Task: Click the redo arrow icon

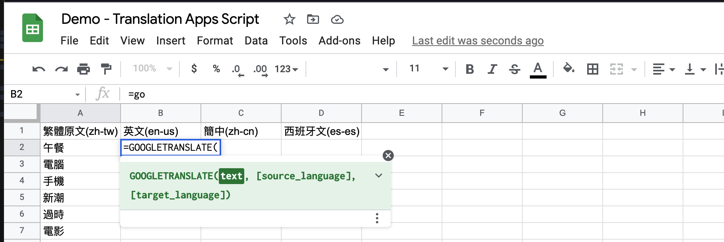Action: point(61,69)
